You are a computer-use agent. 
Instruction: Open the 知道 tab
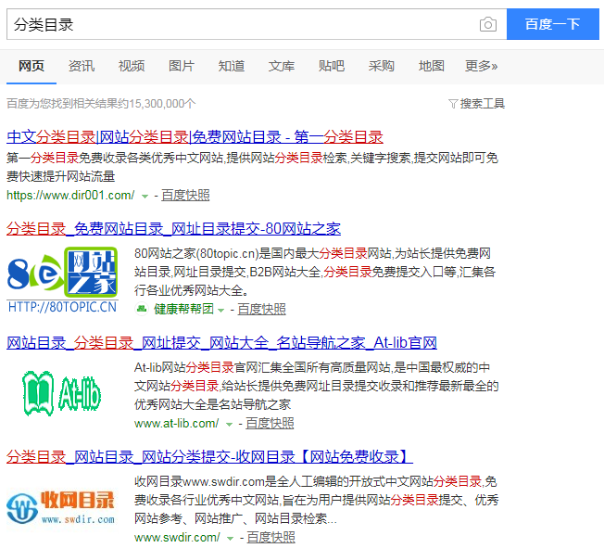click(232, 66)
